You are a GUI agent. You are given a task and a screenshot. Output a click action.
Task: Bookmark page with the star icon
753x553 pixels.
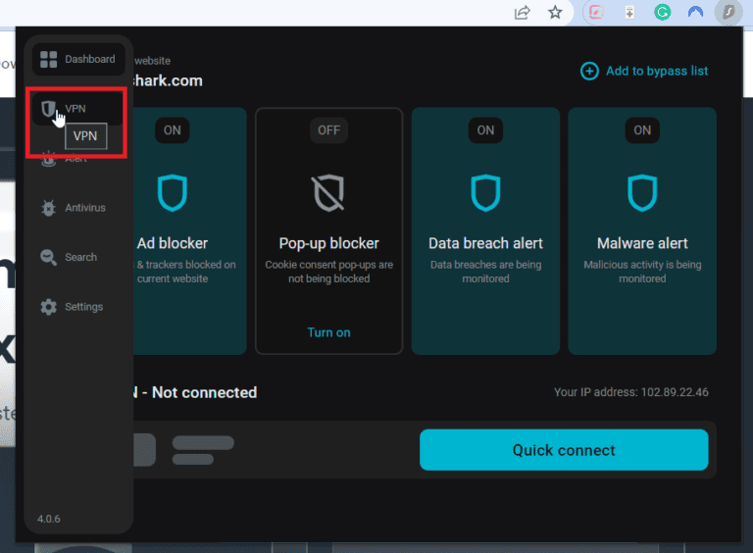tap(555, 12)
